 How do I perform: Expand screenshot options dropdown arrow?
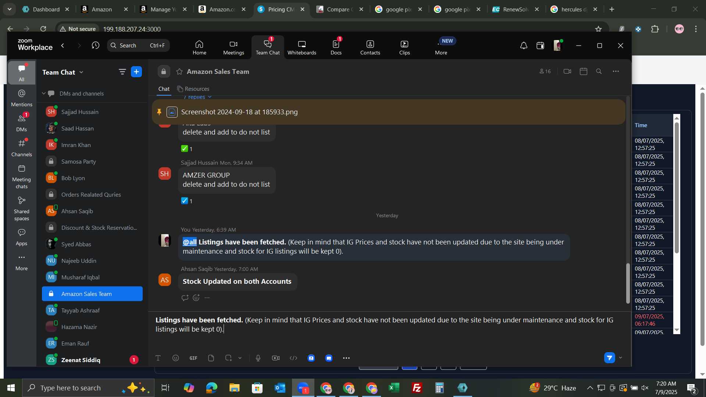[x=240, y=358]
